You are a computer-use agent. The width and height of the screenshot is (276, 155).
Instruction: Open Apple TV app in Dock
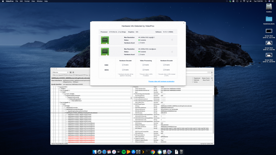tap(119, 152)
